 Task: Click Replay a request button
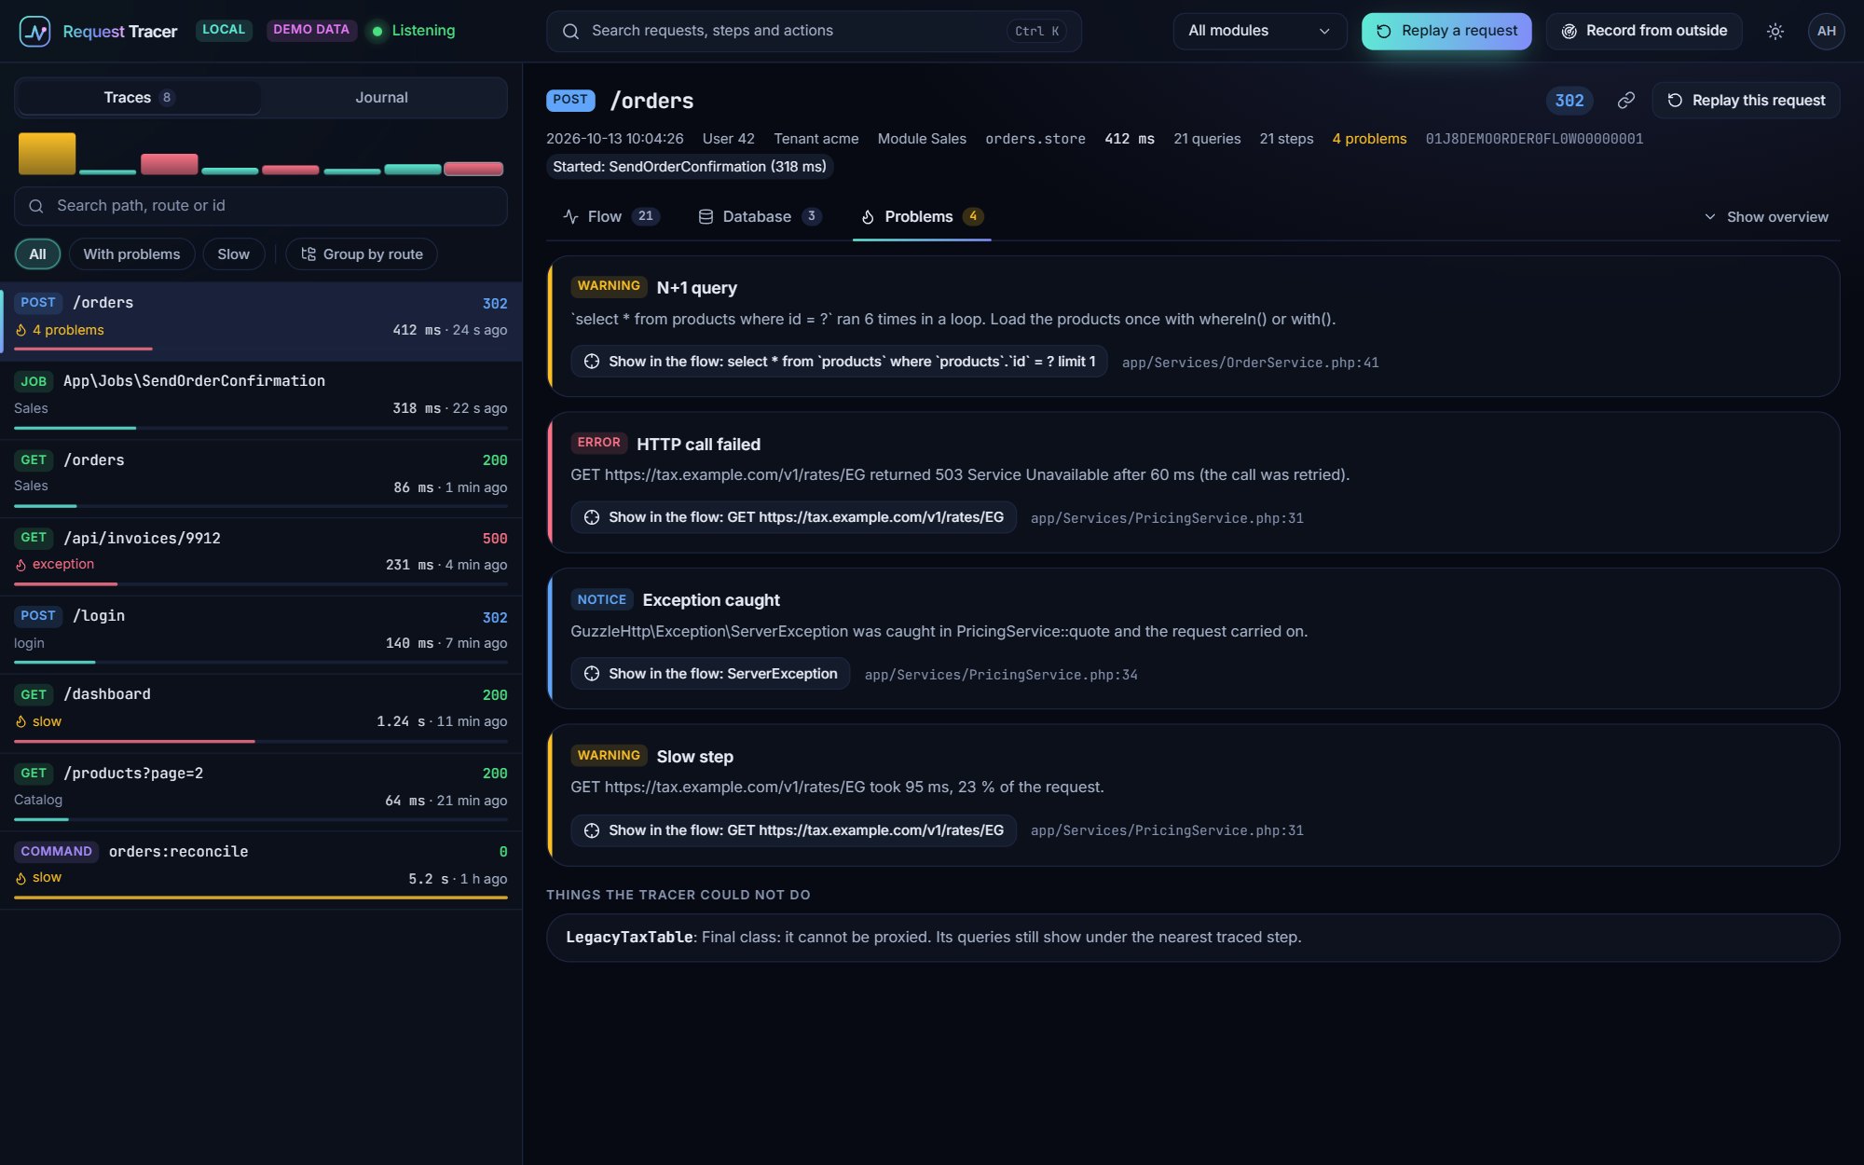click(1446, 31)
